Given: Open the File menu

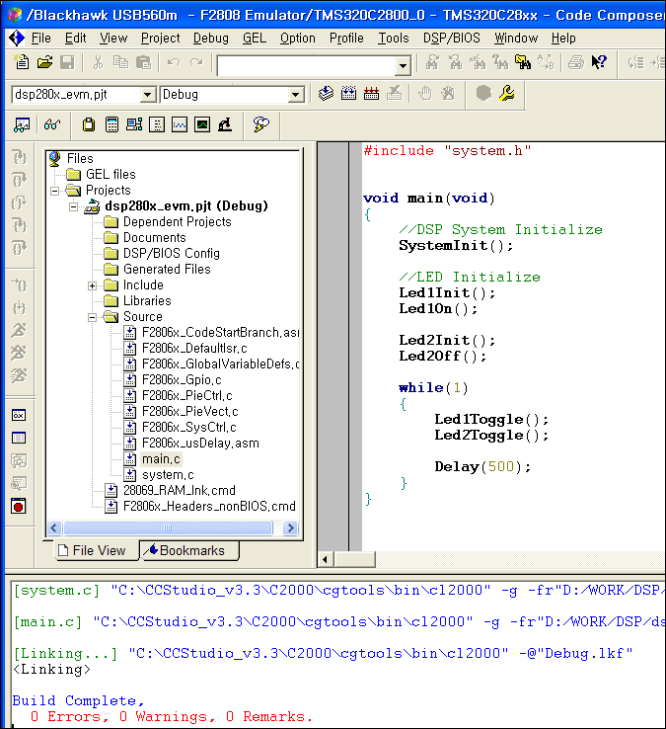Looking at the screenshot, I should coord(40,39).
